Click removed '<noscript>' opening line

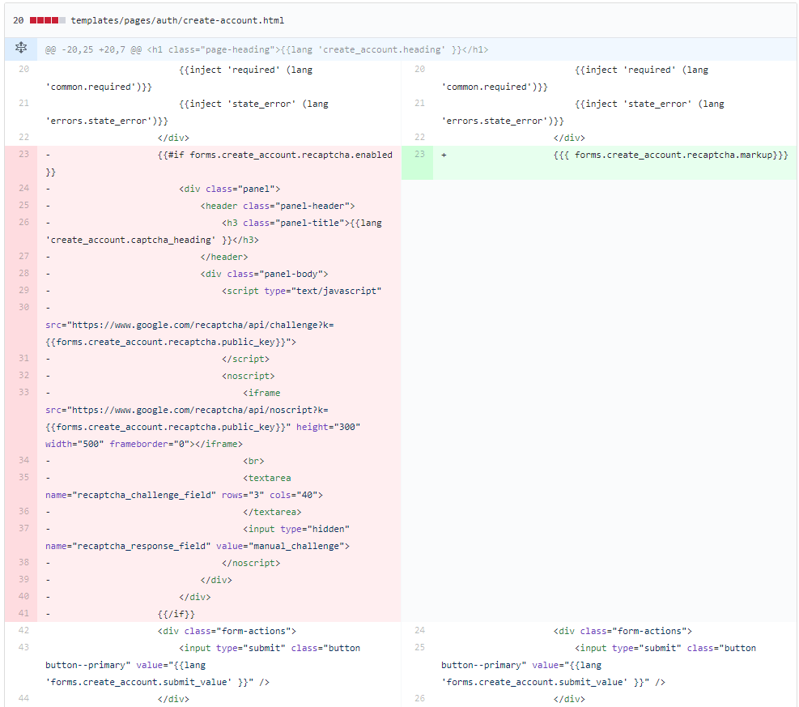click(249, 377)
